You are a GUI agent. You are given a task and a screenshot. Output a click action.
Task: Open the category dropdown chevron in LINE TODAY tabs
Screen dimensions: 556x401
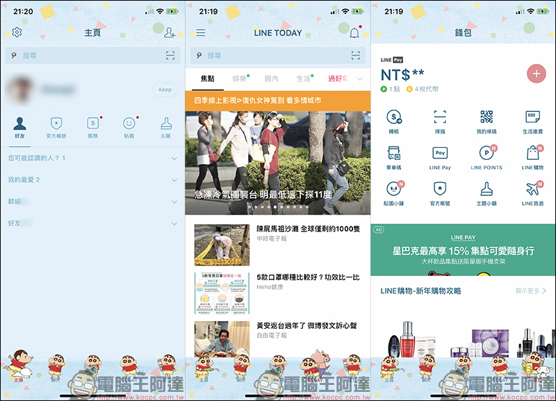point(360,79)
